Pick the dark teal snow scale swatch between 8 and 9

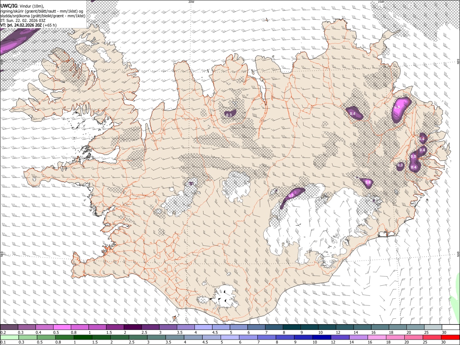[x=292, y=327]
